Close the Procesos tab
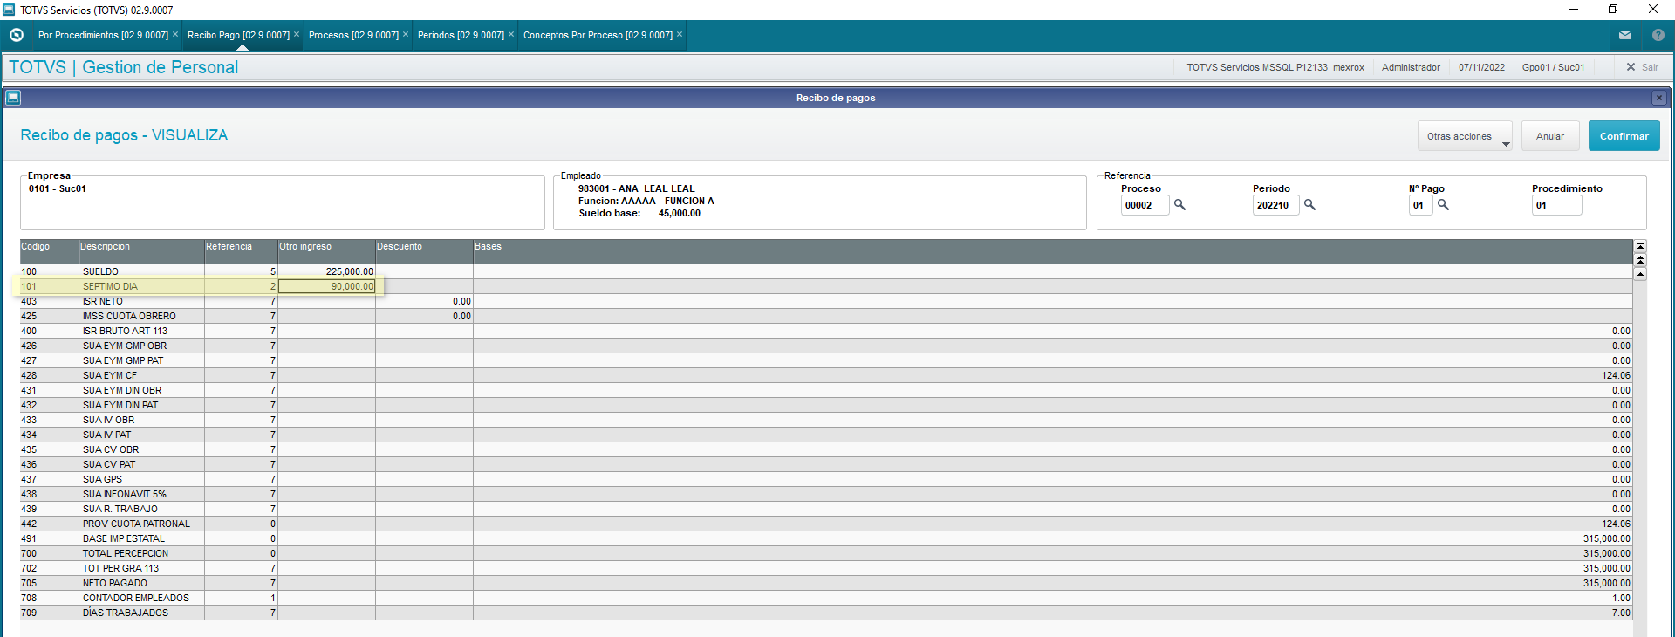This screenshot has height=637, width=1675. (x=406, y=34)
